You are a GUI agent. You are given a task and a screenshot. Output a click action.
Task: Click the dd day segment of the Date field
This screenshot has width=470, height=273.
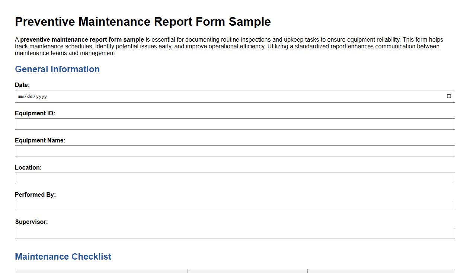click(x=31, y=96)
